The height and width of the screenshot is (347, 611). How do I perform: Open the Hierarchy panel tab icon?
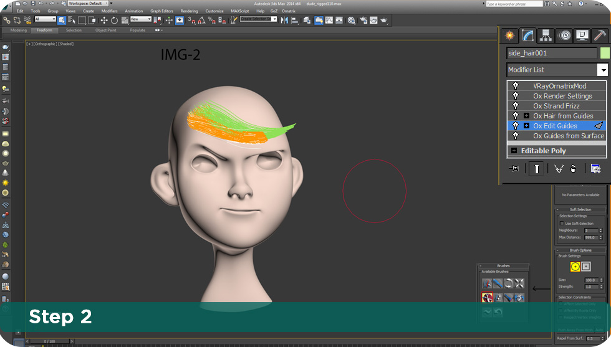pyautogui.click(x=546, y=36)
